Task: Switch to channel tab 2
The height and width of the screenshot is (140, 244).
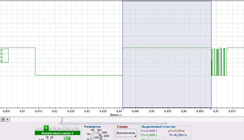Action: [x=41, y=128]
